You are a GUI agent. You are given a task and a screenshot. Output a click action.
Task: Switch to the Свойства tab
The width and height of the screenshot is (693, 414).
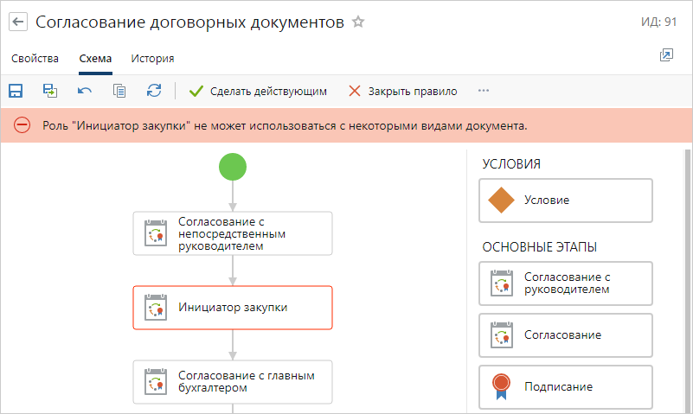click(35, 59)
